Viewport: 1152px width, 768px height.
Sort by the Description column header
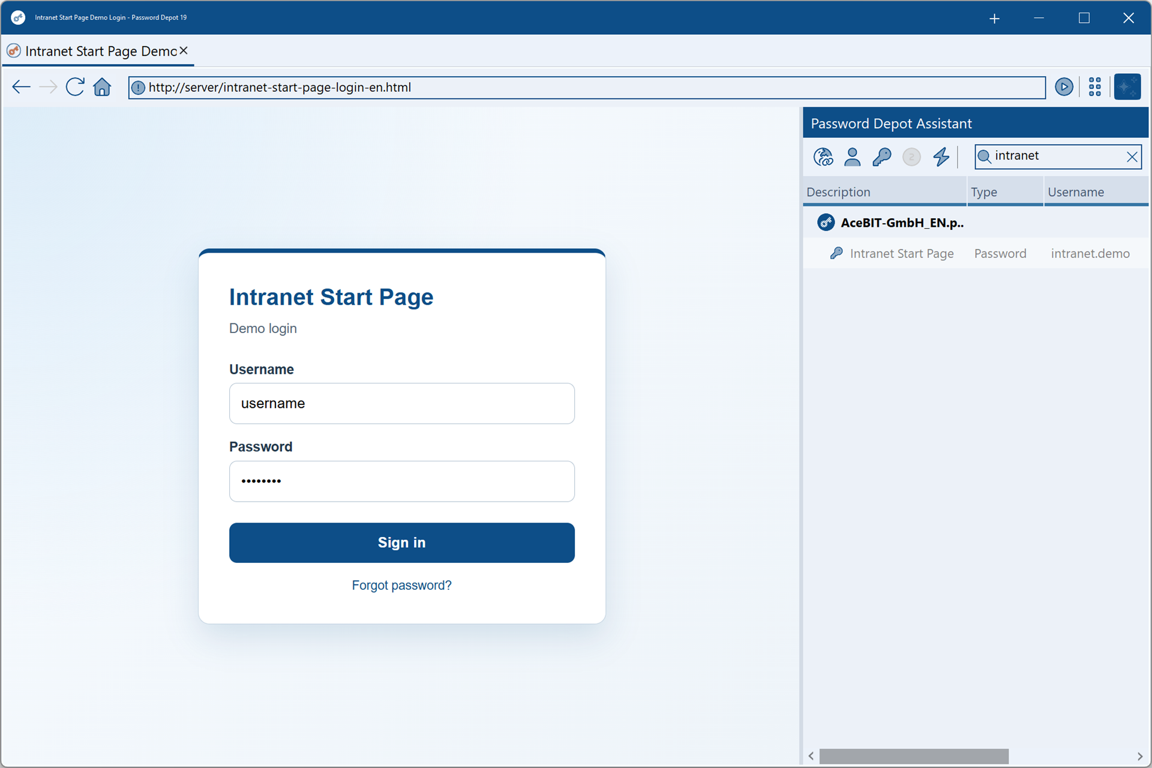pyautogui.click(x=884, y=192)
